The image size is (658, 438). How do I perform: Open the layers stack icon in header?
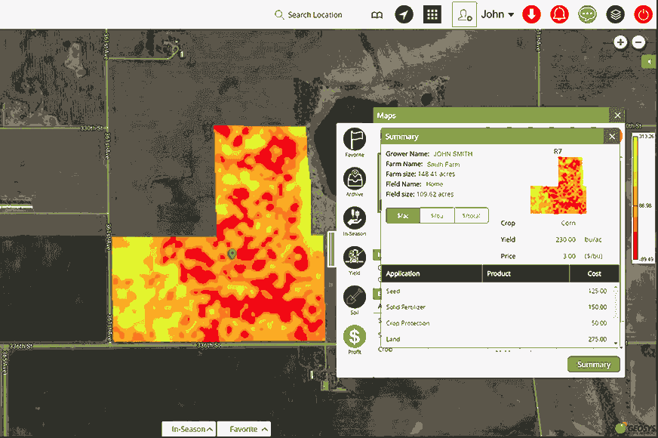tap(616, 14)
